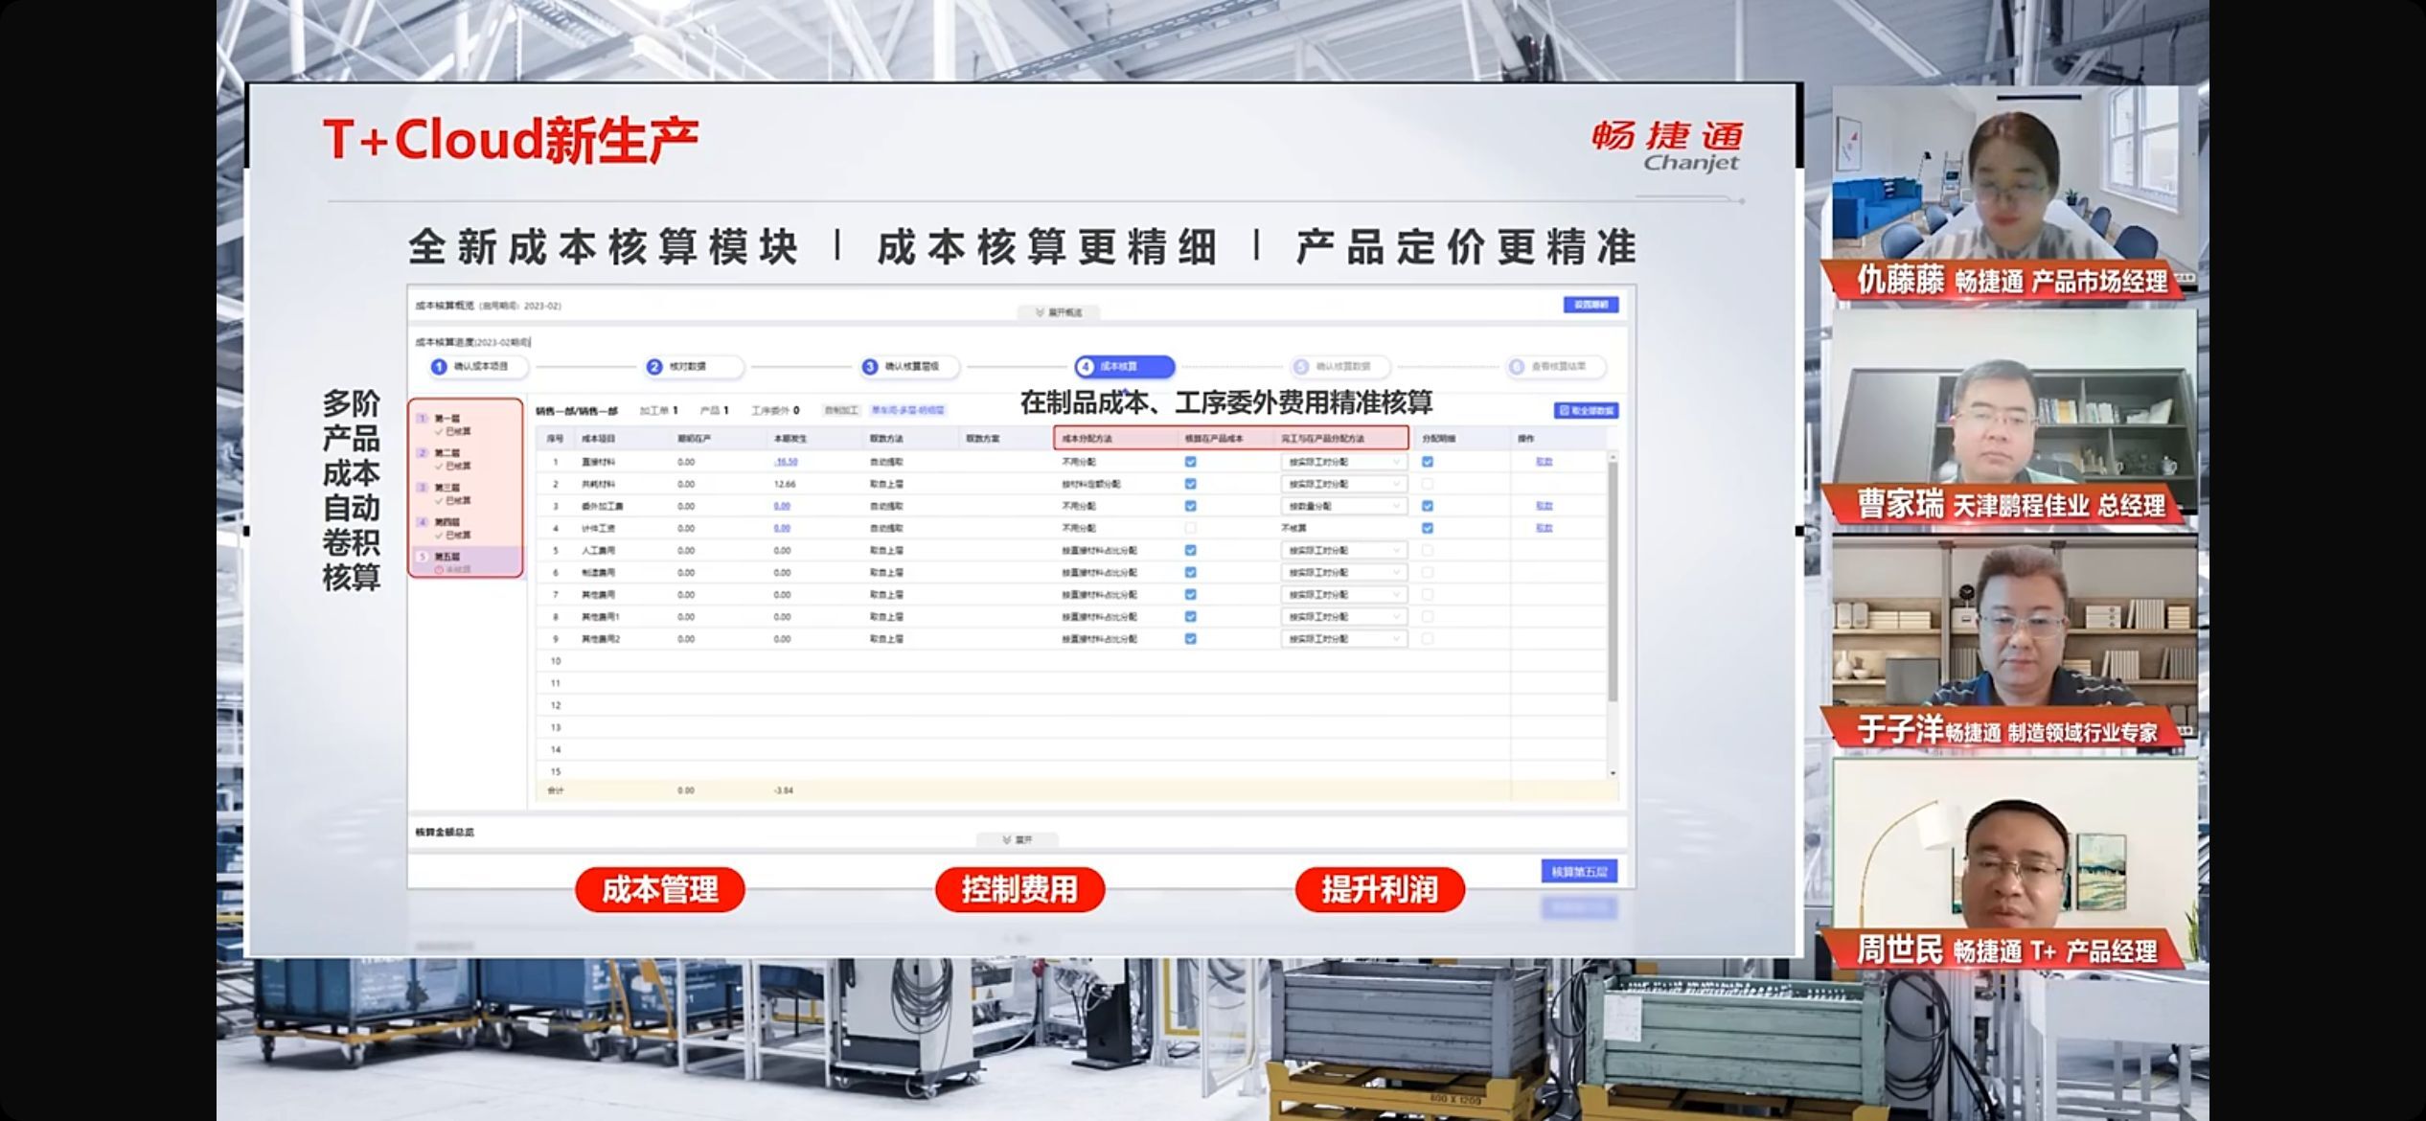Click the 成本分配方法 column header
The height and width of the screenshot is (1121, 2426).
(1087, 439)
